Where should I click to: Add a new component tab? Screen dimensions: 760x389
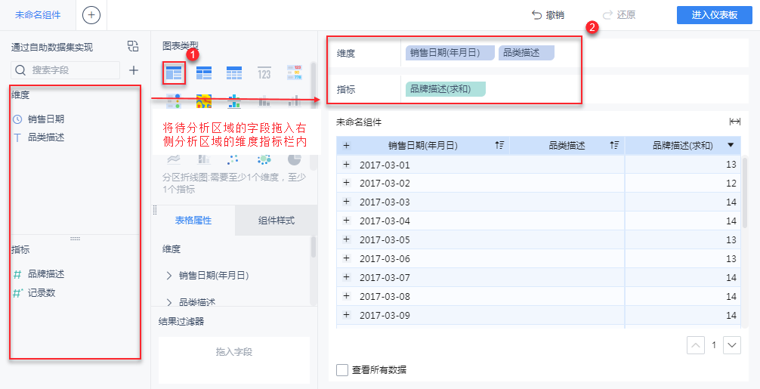[x=91, y=15]
